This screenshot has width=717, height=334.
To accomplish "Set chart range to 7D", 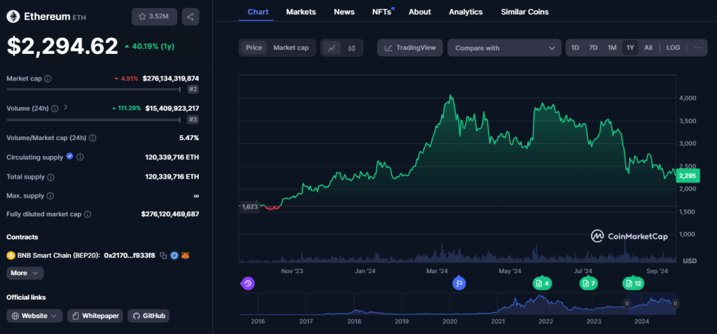I will click(x=593, y=48).
